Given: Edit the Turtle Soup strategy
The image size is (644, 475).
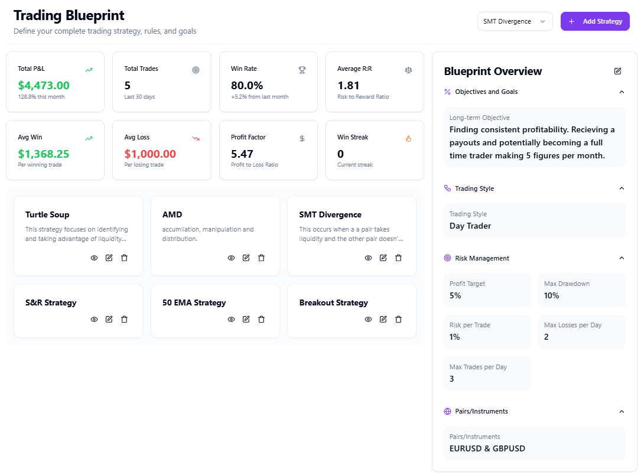Looking at the screenshot, I should (x=109, y=258).
